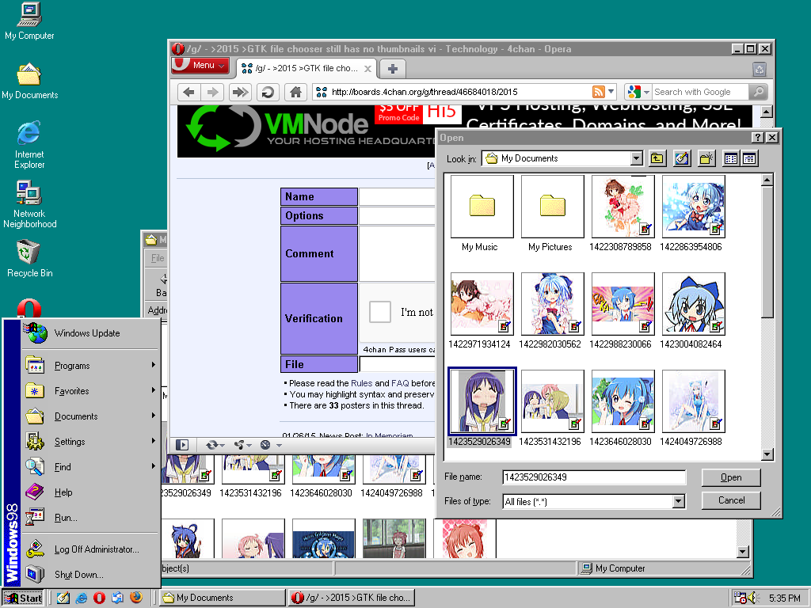Select the My Pictures folder thumbnail

coord(552,207)
